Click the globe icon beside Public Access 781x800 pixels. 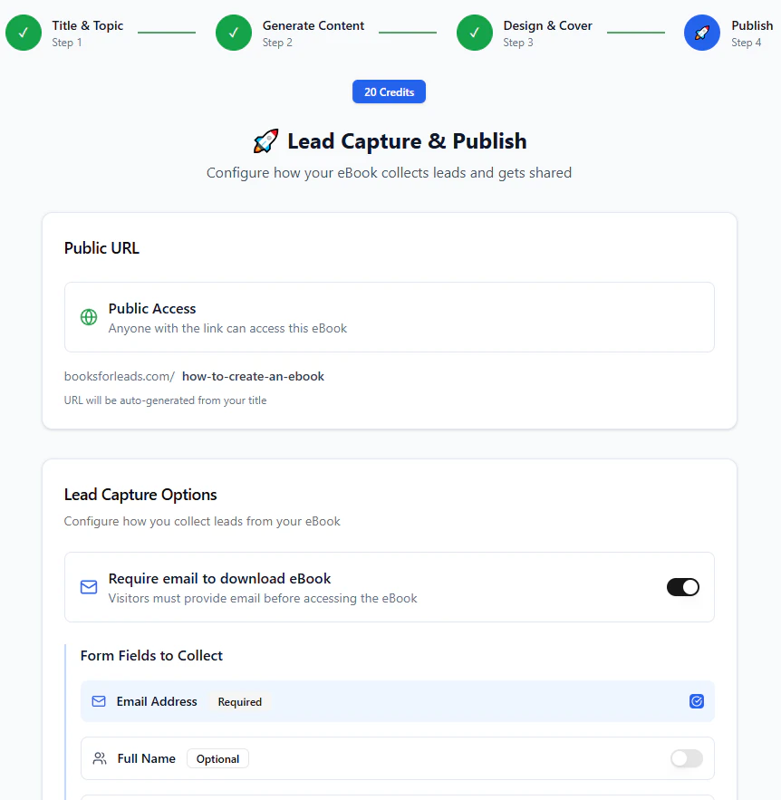pos(88,317)
